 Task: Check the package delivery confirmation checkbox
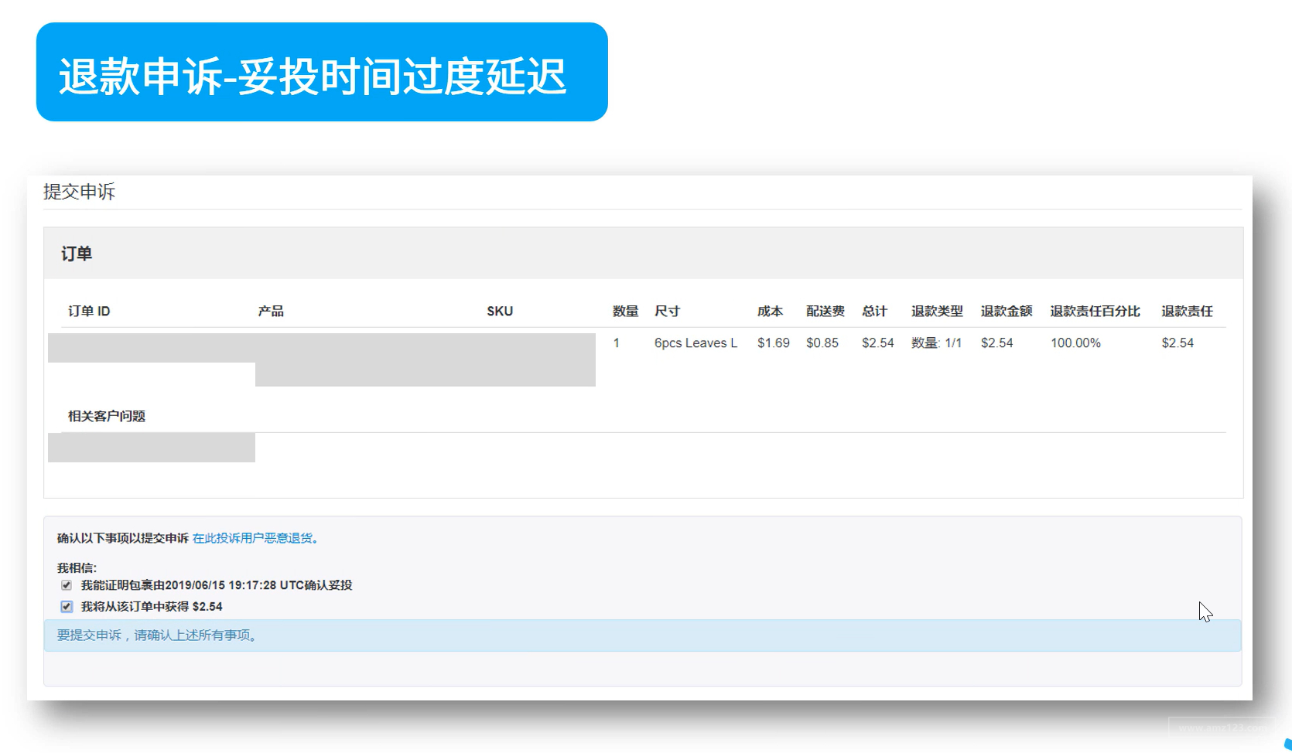pyautogui.click(x=67, y=585)
